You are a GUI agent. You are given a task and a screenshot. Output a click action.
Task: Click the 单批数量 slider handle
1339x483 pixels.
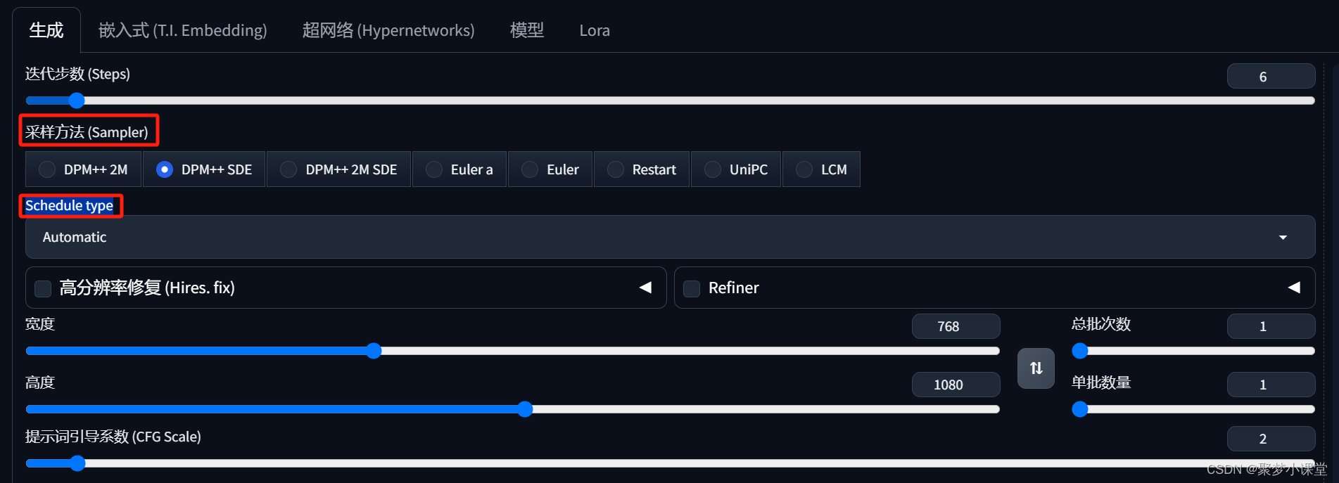point(1080,409)
